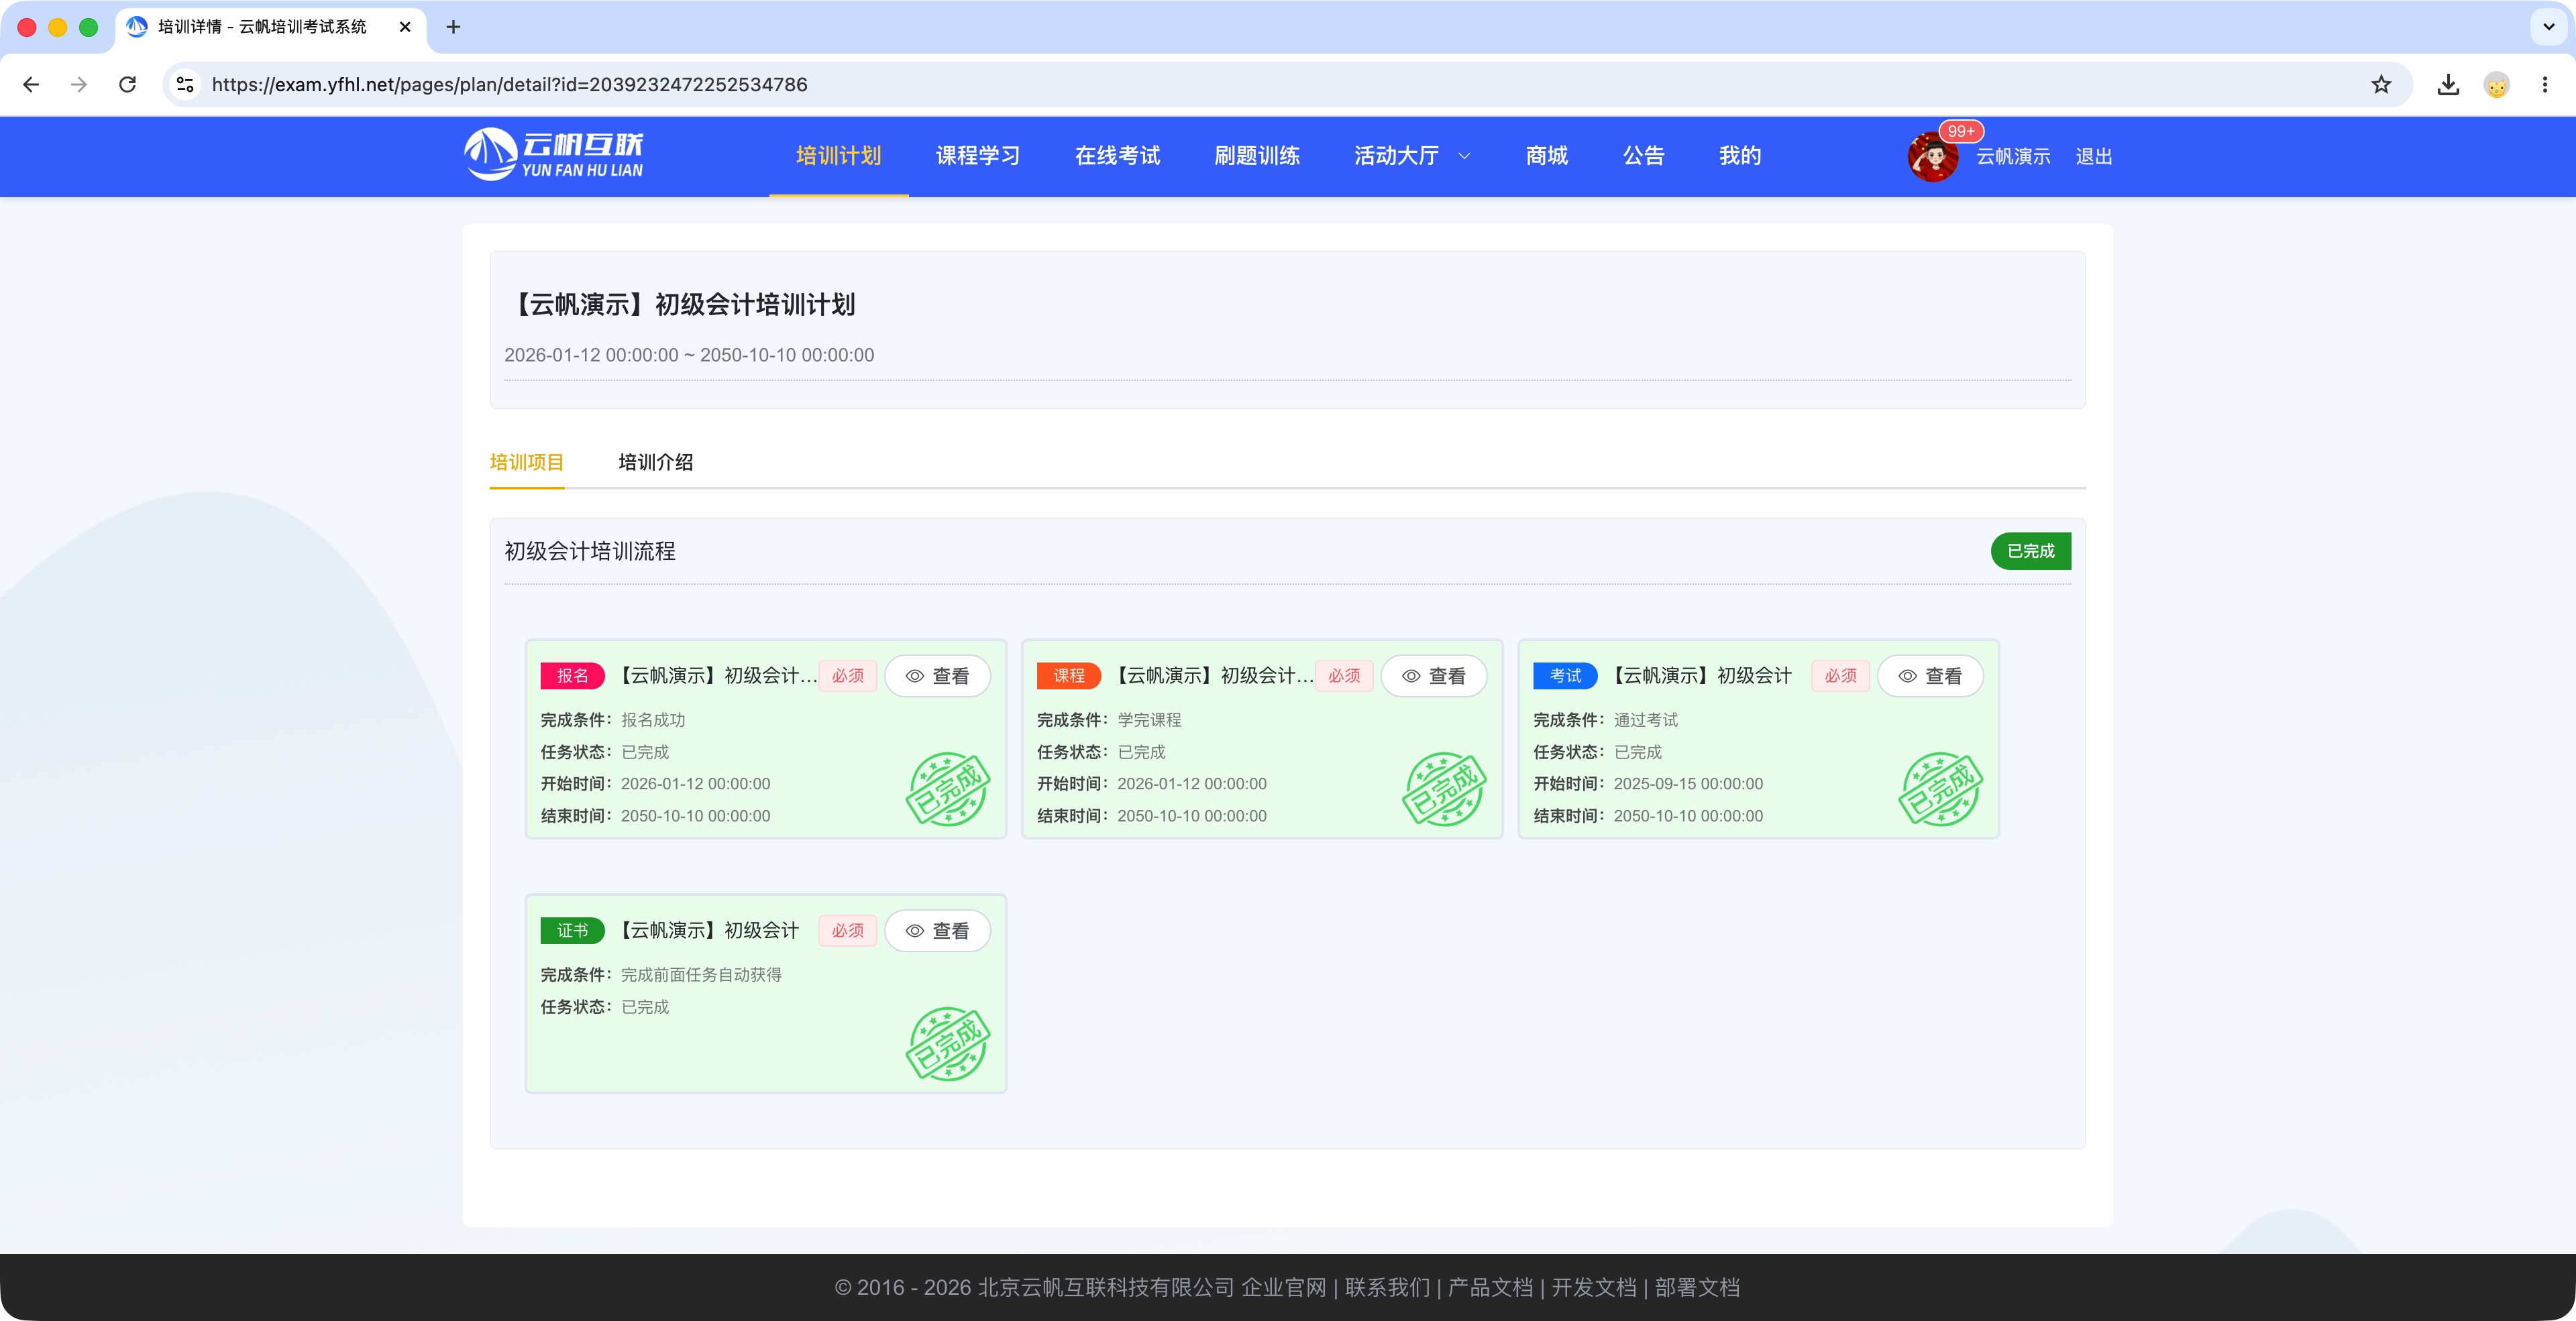Select the 培训项目 tab
Screen dimensions: 2576x1321
[526, 461]
